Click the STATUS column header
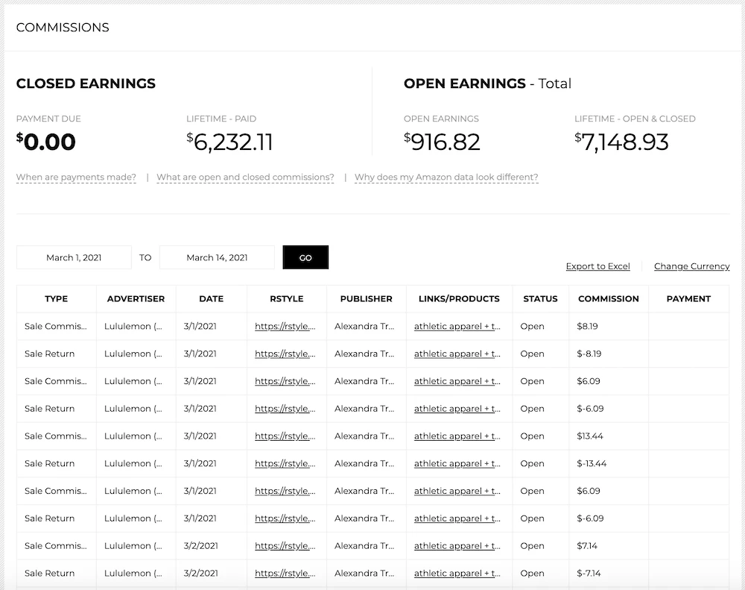The height and width of the screenshot is (590, 745). (540, 299)
